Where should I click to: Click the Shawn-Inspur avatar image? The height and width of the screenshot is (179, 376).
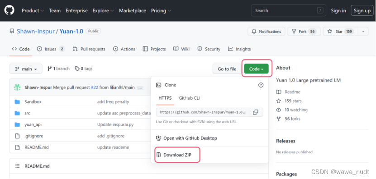17,87
